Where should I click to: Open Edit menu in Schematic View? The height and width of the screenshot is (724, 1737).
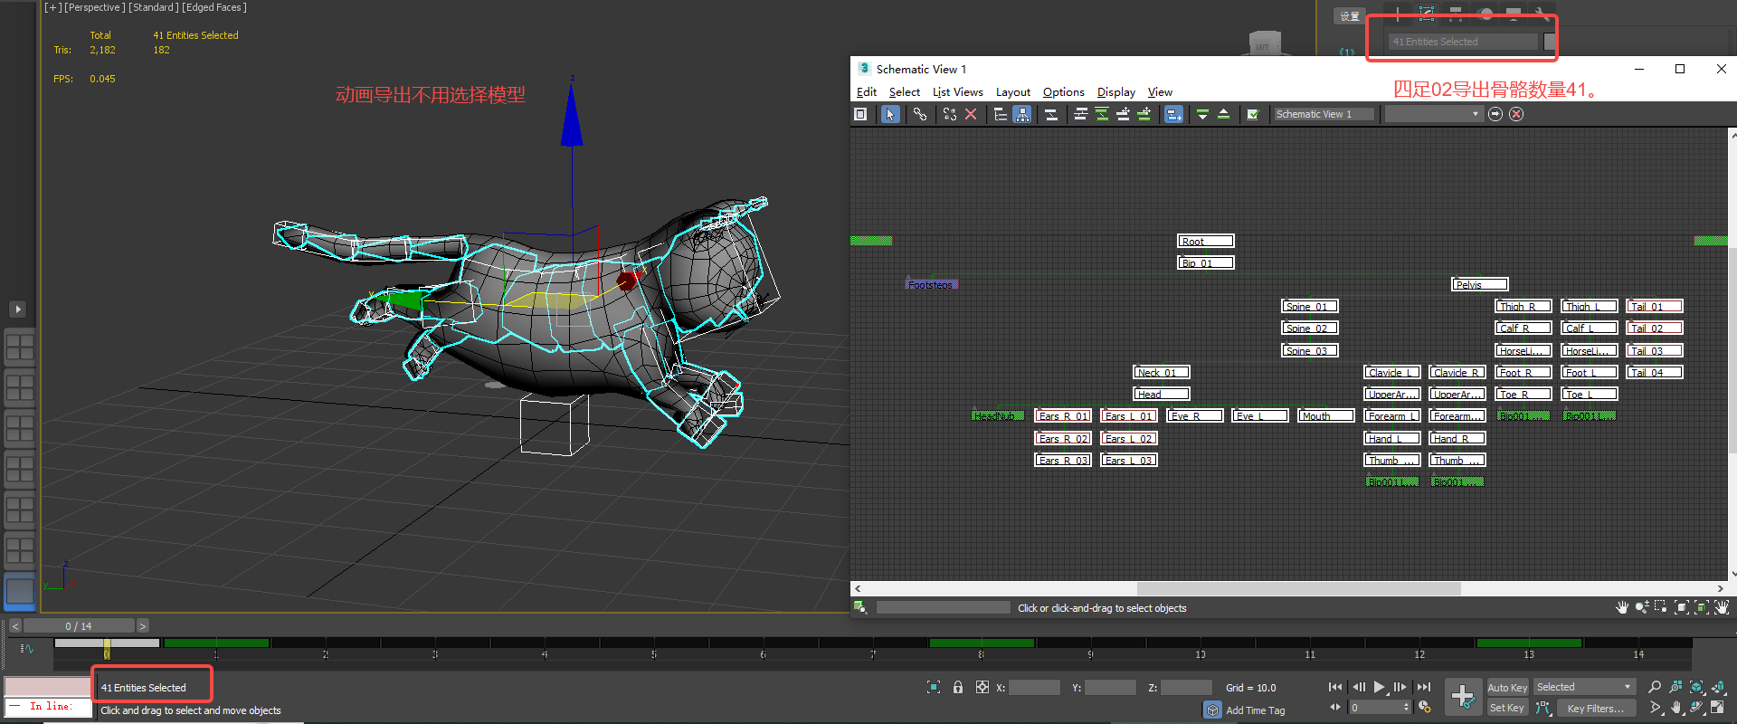click(866, 92)
